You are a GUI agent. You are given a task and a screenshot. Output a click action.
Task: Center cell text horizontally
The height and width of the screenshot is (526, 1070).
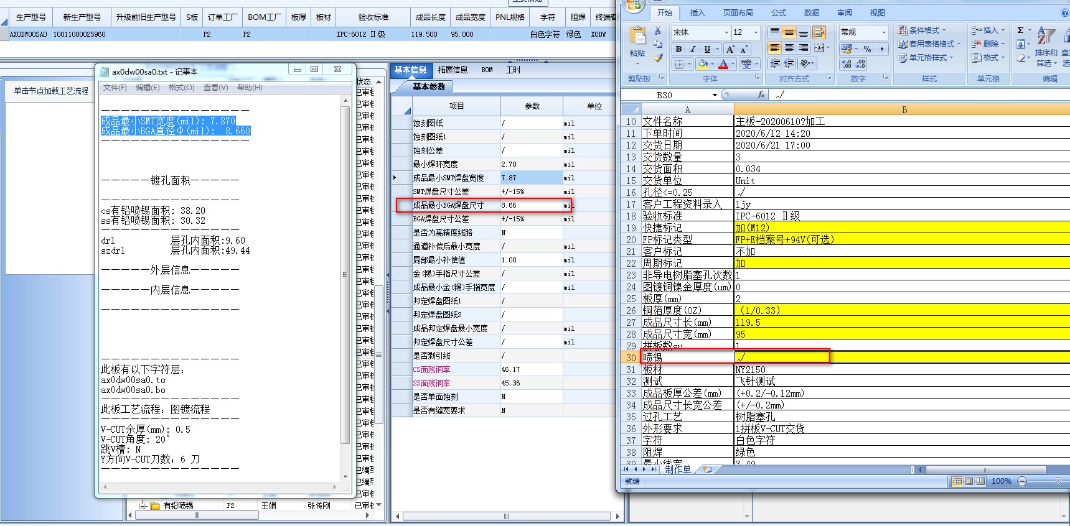pos(789,48)
